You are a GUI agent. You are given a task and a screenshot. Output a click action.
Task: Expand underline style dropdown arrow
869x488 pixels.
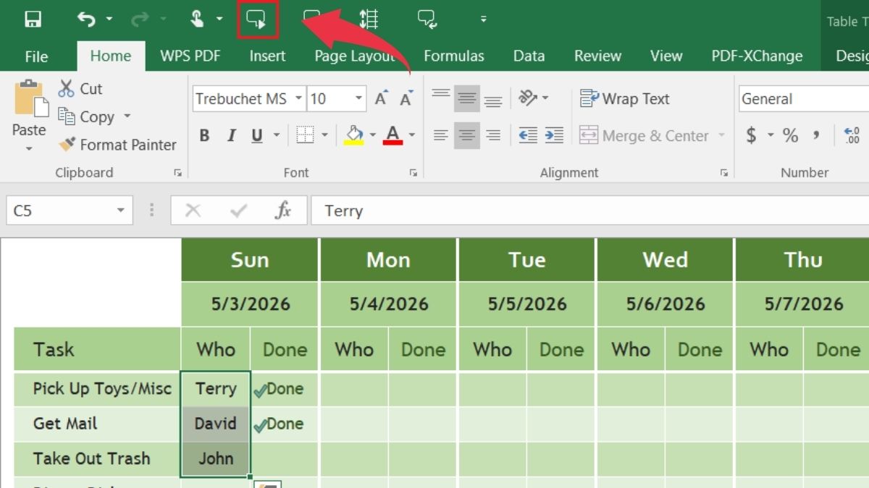(x=277, y=135)
